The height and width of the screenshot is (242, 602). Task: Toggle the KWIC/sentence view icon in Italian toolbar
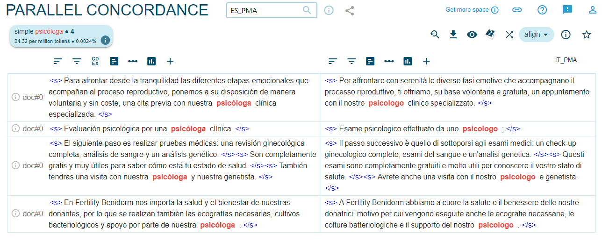coord(370,61)
